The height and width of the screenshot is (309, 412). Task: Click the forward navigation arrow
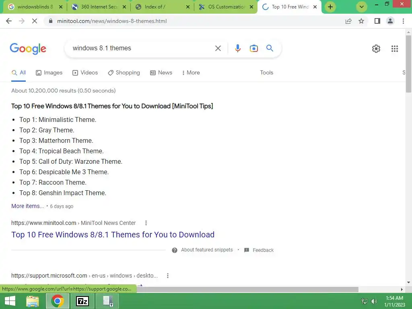pyautogui.click(x=22, y=21)
